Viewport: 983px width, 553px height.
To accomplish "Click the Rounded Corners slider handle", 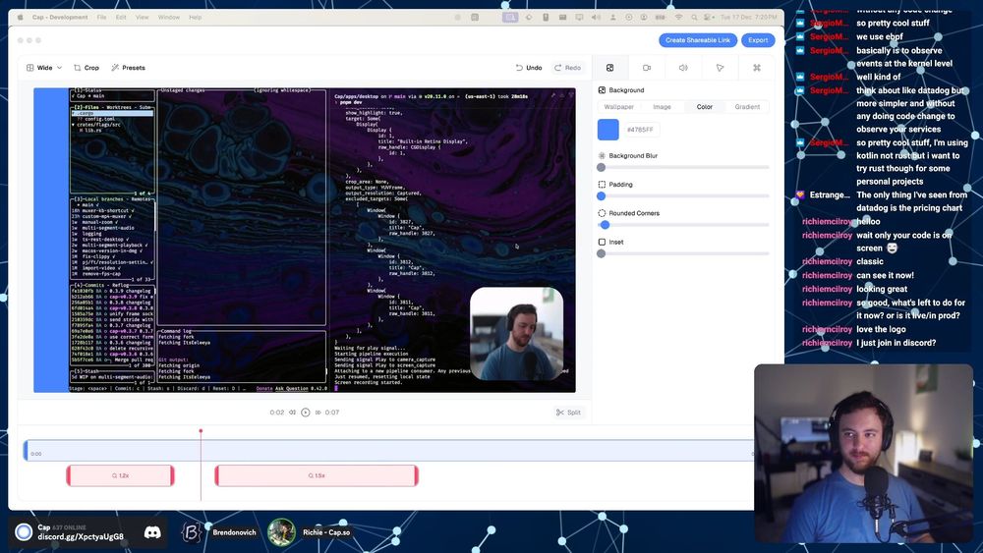I will tap(605, 225).
